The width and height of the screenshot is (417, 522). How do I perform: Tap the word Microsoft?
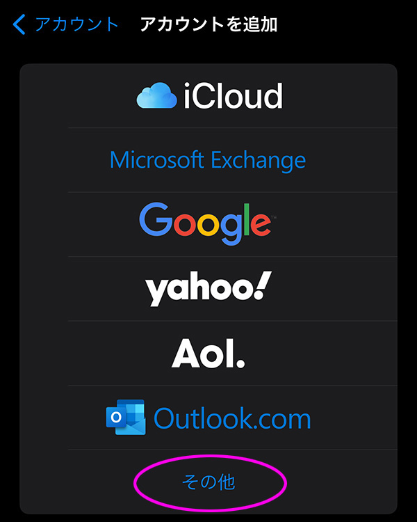(156, 159)
